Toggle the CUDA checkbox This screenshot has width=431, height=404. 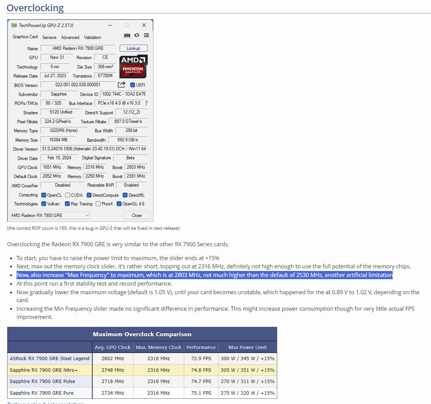68,195
